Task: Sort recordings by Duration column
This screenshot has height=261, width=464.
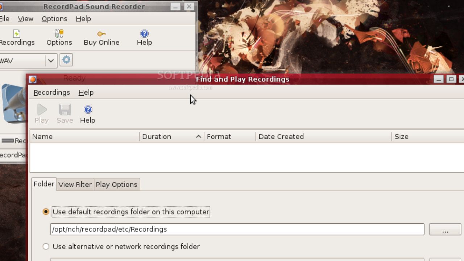Action: coord(172,137)
